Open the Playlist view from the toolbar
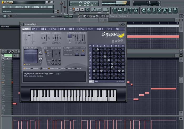The height and width of the screenshot is (129, 184). tap(115, 10)
